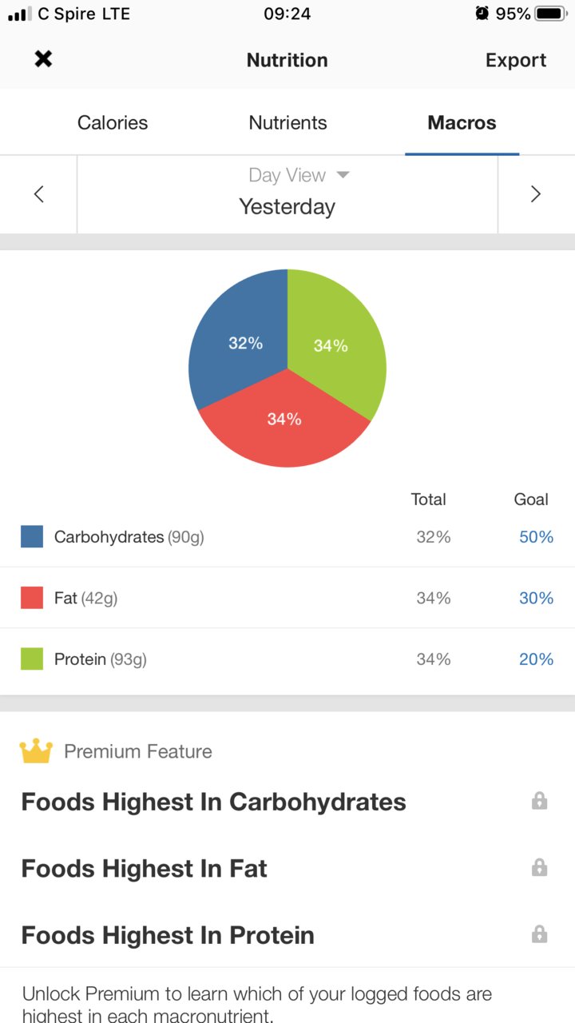Open the Nutrients tab
This screenshot has width=575, height=1023.
(x=287, y=123)
